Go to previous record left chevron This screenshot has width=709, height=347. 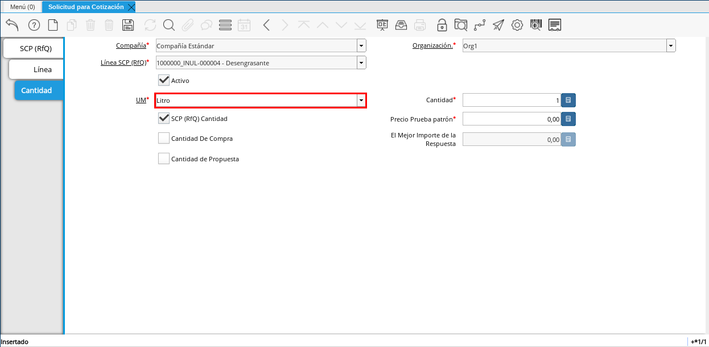[266, 25]
